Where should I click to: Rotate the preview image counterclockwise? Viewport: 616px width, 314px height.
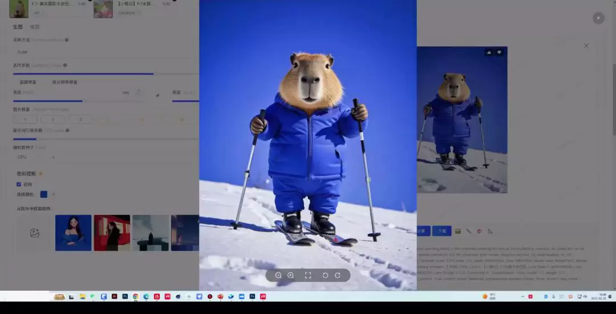tap(325, 275)
